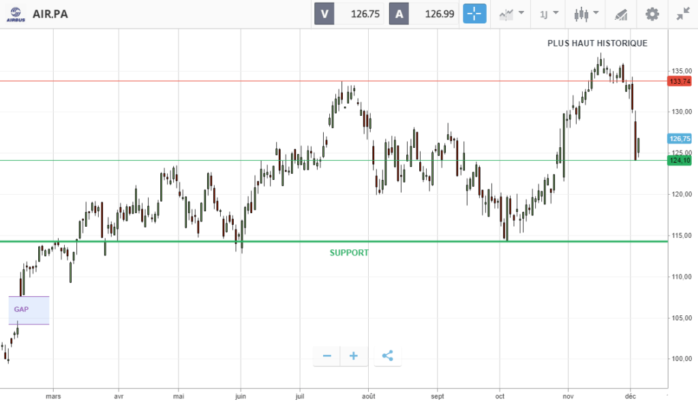This screenshot has width=698, height=406.
Task: Select the candlestick chart type icon
Action: (581, 15)
